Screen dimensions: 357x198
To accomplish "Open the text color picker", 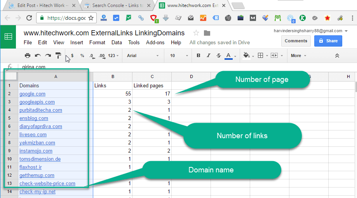I will click(228, 56).
